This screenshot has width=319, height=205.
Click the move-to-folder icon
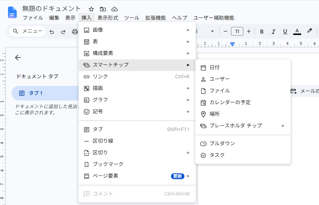(x=103, y=9)
